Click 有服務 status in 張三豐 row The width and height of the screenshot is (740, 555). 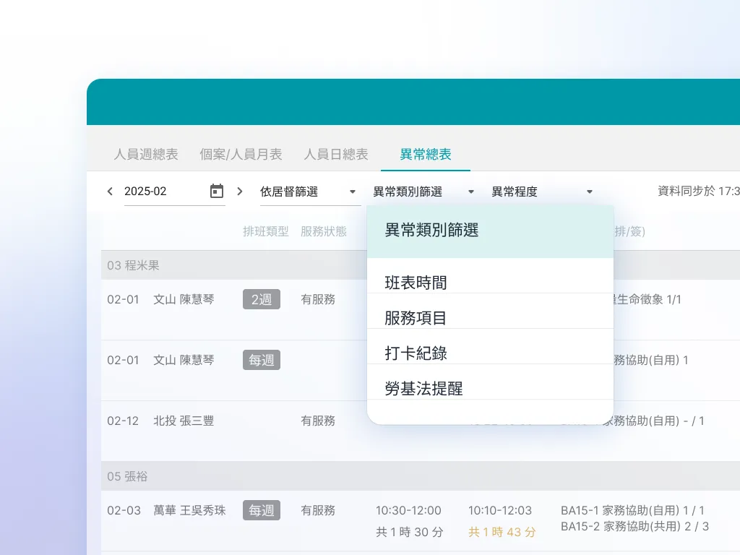(x=318, y=421)
